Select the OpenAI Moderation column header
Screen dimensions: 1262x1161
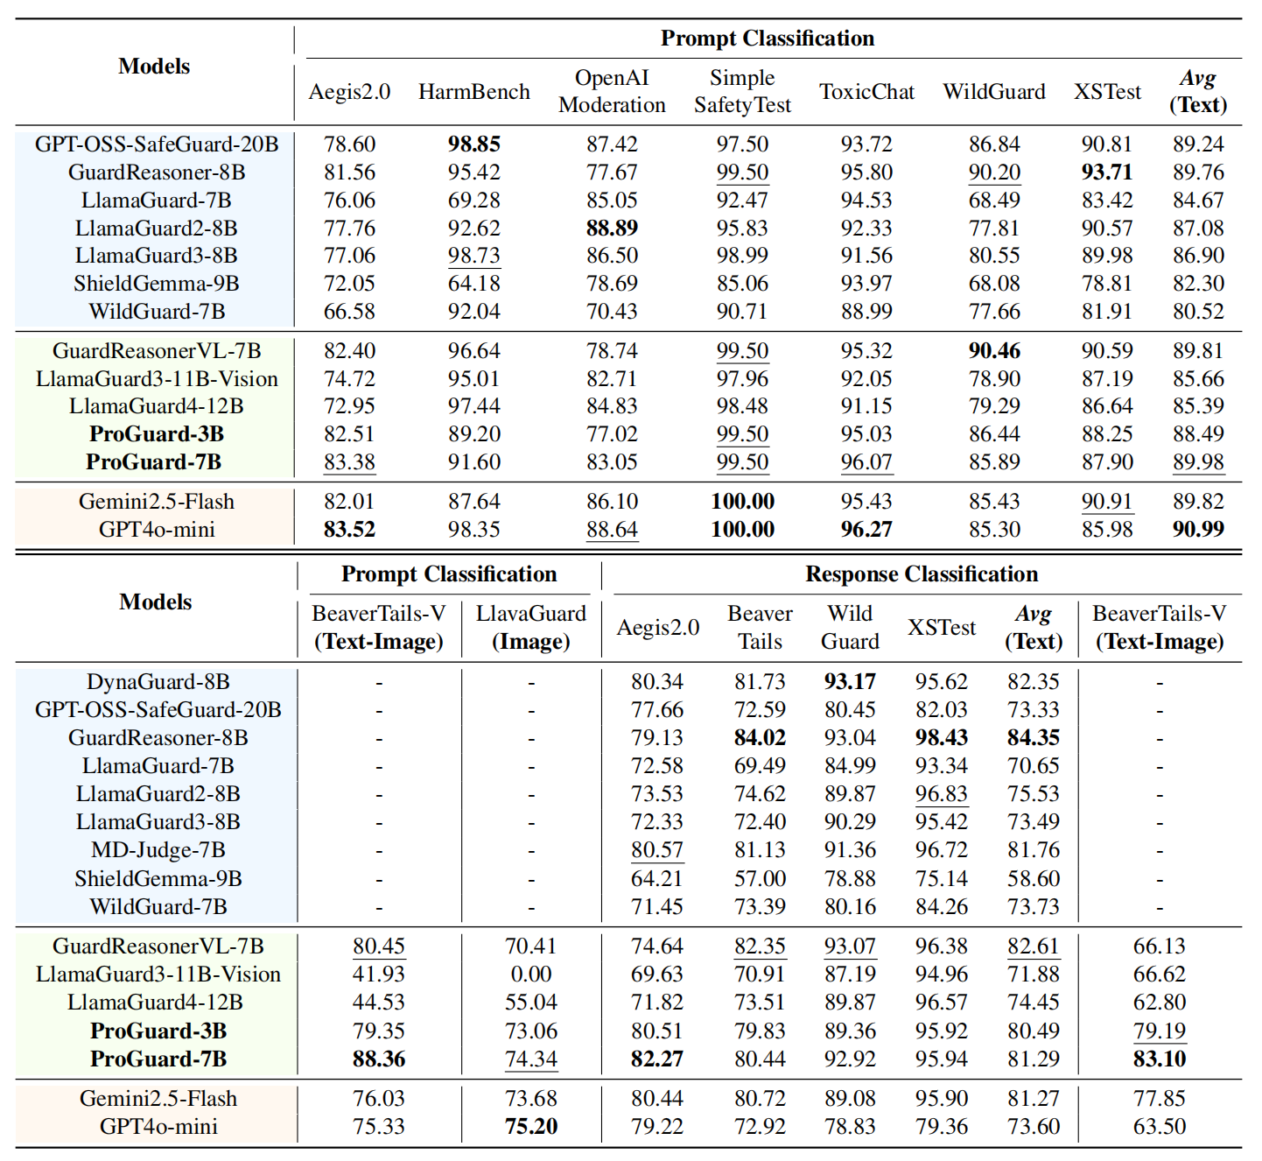(612, 92)
